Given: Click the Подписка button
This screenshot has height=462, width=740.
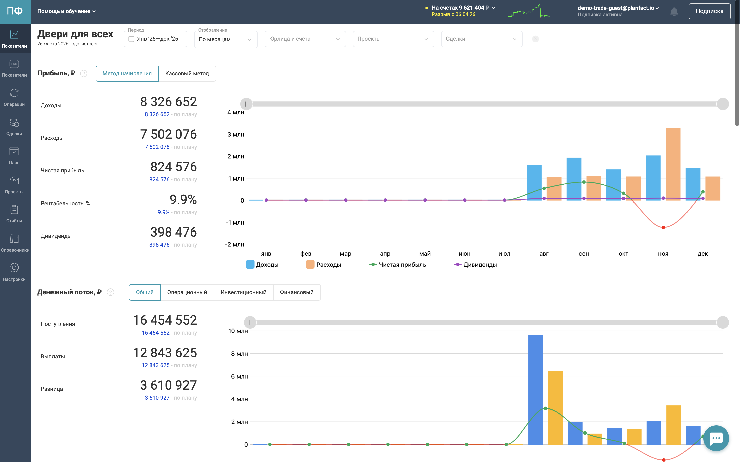Looking at the screenshot, I should [709, 11].
